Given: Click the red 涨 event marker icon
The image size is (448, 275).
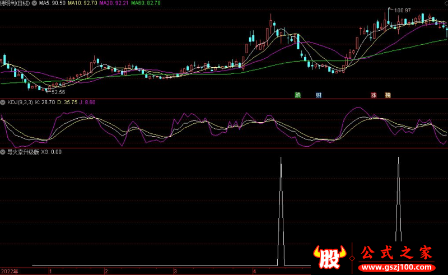Looking at the screenshot, I should tap(374, 95).
